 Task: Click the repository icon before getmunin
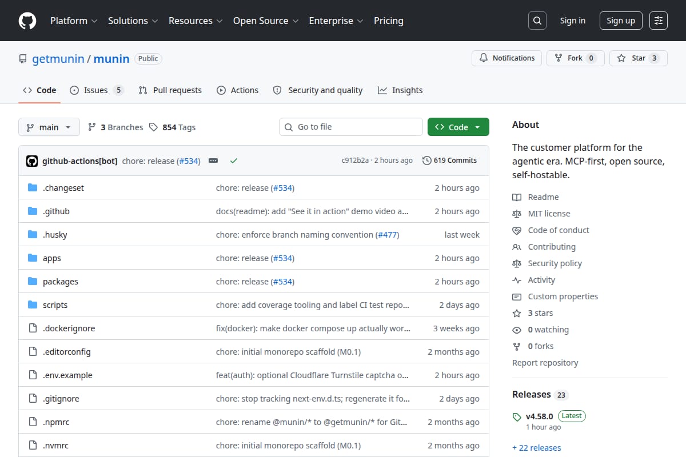pos(23,59)
